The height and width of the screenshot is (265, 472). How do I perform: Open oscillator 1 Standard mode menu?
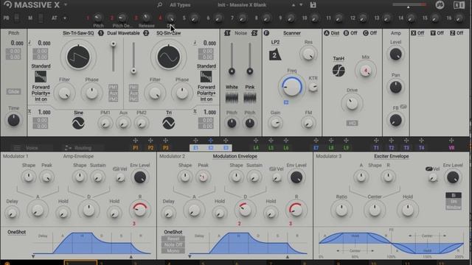tap(41, 66)
